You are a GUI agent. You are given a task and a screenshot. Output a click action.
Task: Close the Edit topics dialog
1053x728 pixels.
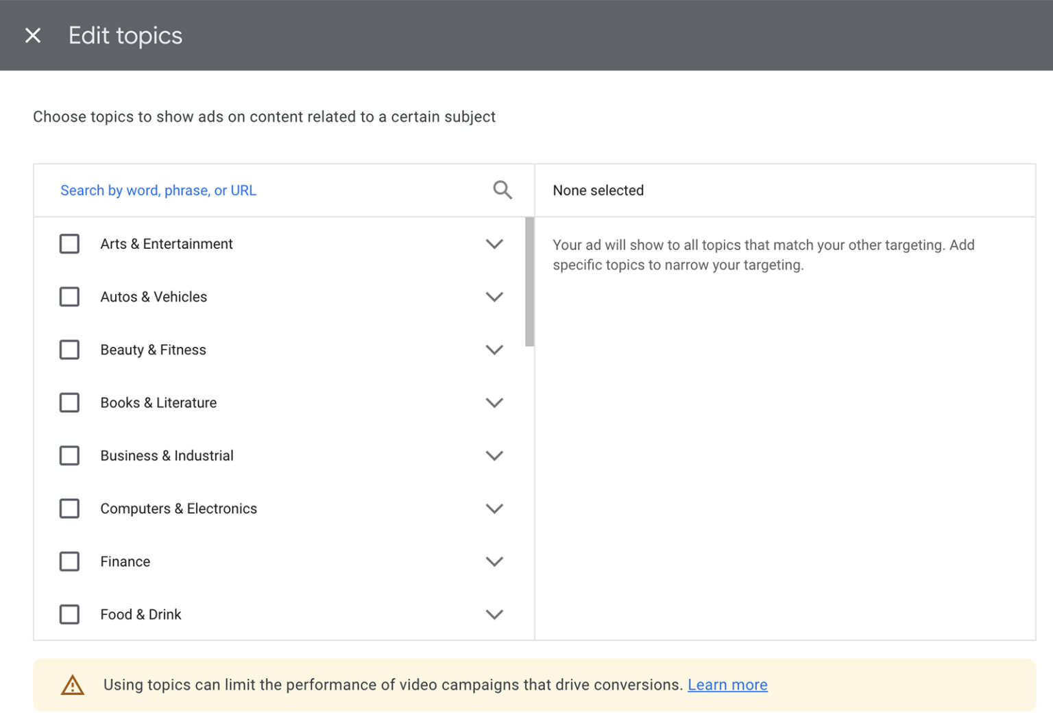coord(33,36)
